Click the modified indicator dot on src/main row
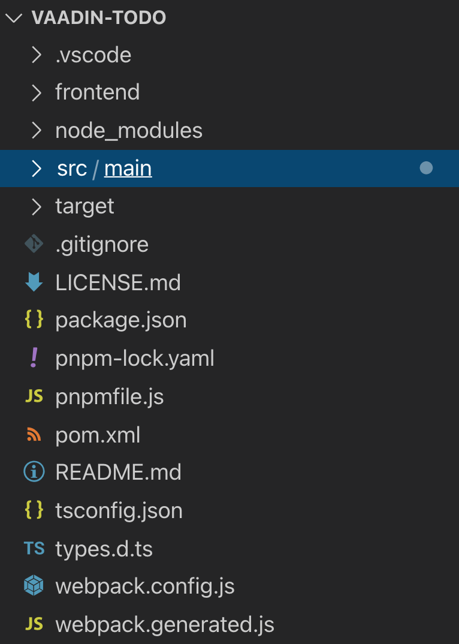 426,168
